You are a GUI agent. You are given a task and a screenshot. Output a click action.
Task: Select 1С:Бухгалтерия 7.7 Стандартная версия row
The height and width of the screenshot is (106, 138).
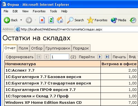pos(52,83)
